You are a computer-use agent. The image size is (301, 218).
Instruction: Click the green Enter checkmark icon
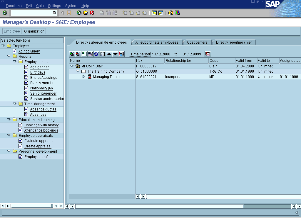(x=5, y=13)
